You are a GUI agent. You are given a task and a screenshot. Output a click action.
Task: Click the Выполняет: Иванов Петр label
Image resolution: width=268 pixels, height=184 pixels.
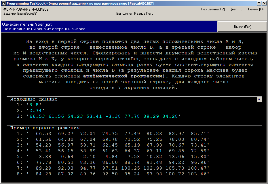pyautogui.click(x=135, y=14)
